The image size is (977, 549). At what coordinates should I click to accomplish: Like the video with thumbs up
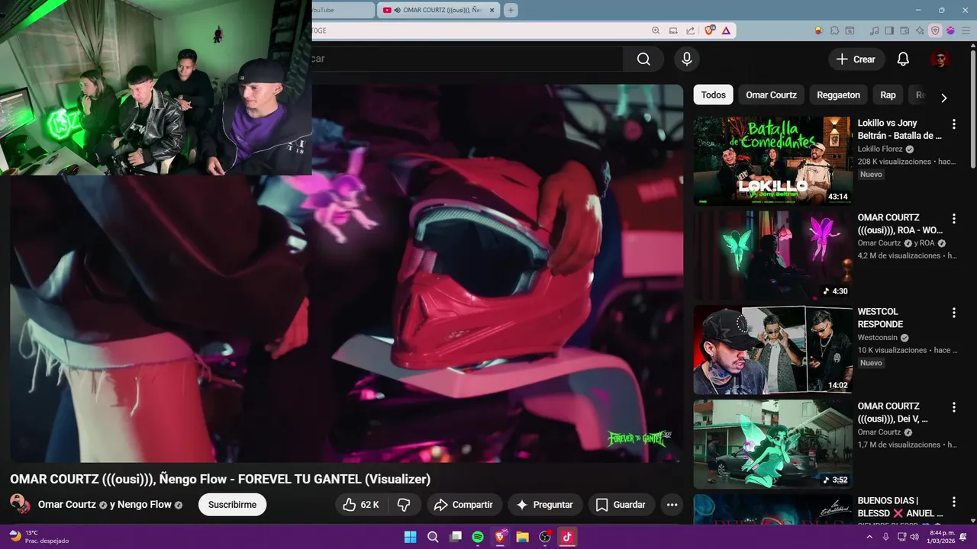pyautogui.click(x=361, y=505)
